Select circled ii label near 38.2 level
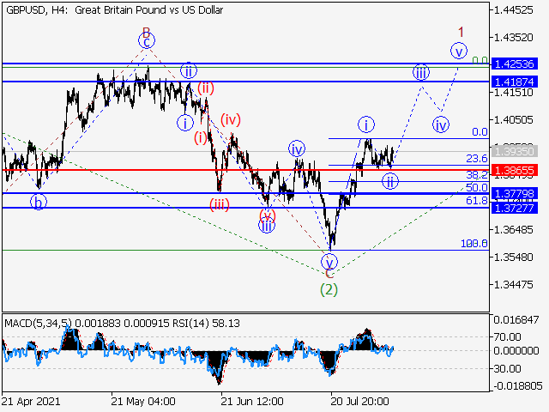The width and height of the screenshot is (549, 412). pos(390,182)
